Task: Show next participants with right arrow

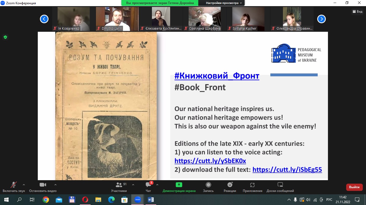Action: 322,19
